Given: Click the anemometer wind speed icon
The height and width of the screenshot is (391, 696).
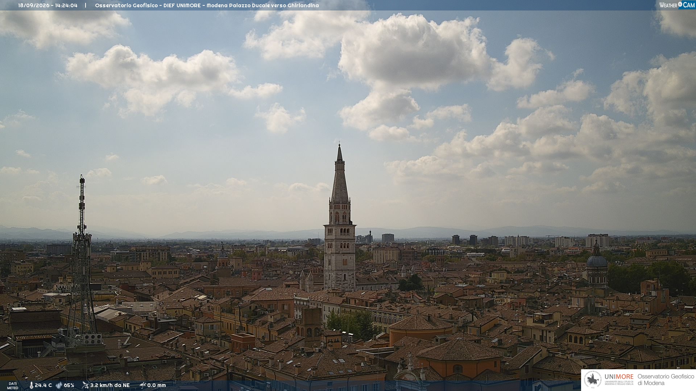Looking at the screenshot, I should click(85, 385).
